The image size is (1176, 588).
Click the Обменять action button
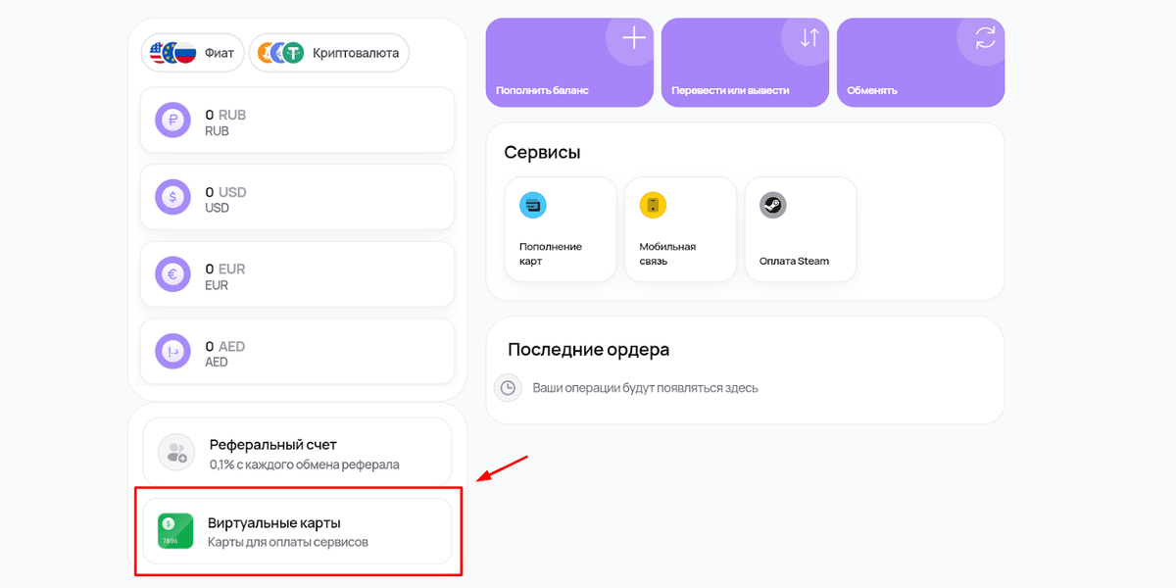coord(920,62)
